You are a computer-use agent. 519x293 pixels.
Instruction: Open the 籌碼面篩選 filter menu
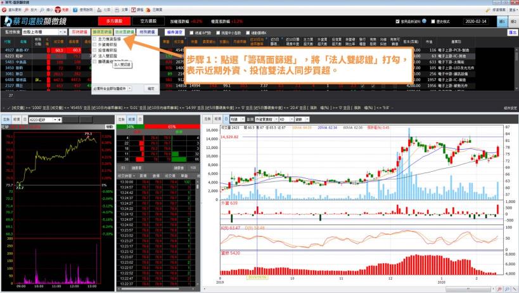pos(102,32)
